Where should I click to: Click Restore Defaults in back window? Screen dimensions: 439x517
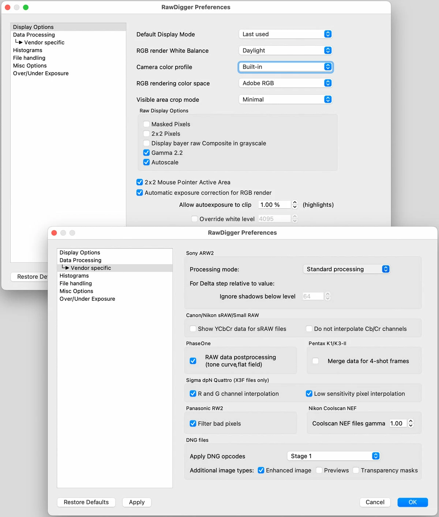point(30,277)
